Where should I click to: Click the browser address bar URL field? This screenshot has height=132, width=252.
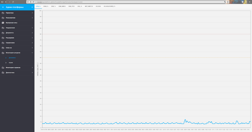126,2
